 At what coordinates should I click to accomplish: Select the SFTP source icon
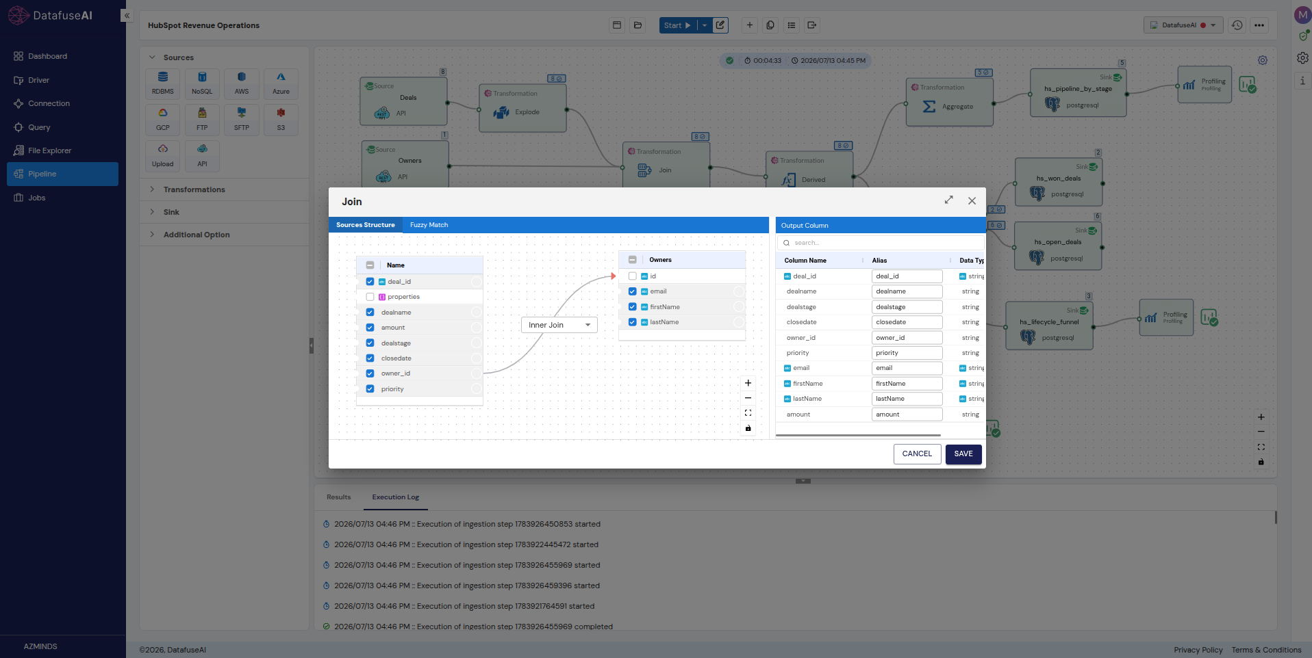(x=242, y=119)
